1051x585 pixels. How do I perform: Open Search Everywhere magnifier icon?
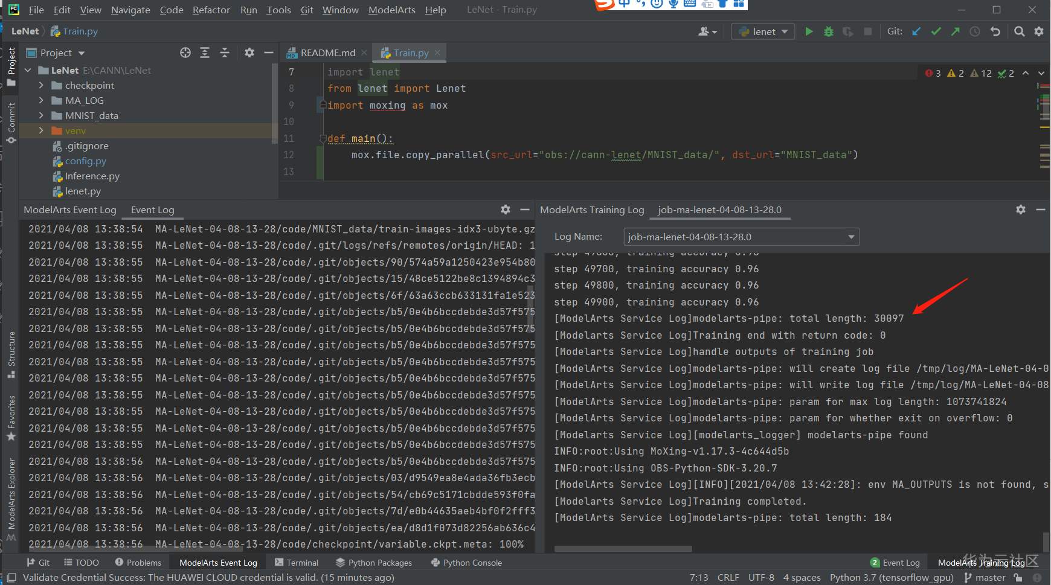pos(1019,31)
